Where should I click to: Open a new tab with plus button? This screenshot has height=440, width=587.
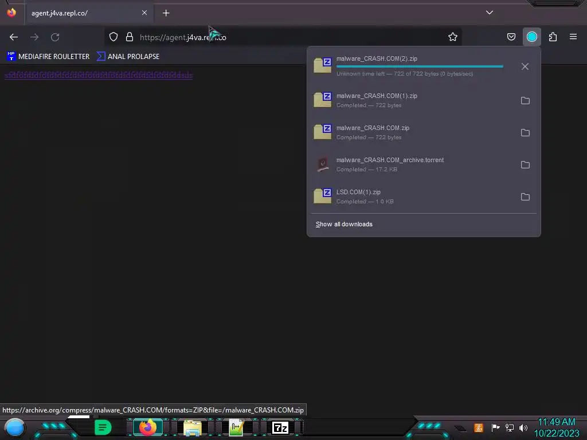tap(166, 13)
